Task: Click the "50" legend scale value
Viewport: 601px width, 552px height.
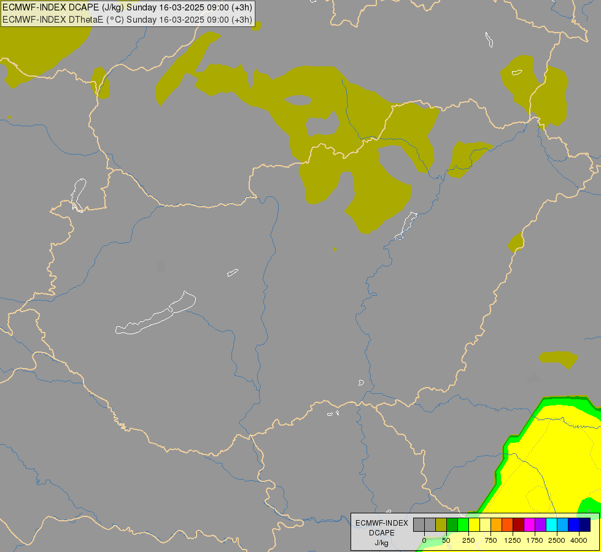Action: point(446,540)
